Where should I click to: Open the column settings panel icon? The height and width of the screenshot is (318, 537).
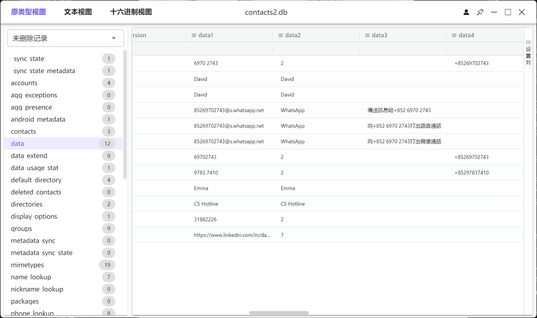[528, 52]
